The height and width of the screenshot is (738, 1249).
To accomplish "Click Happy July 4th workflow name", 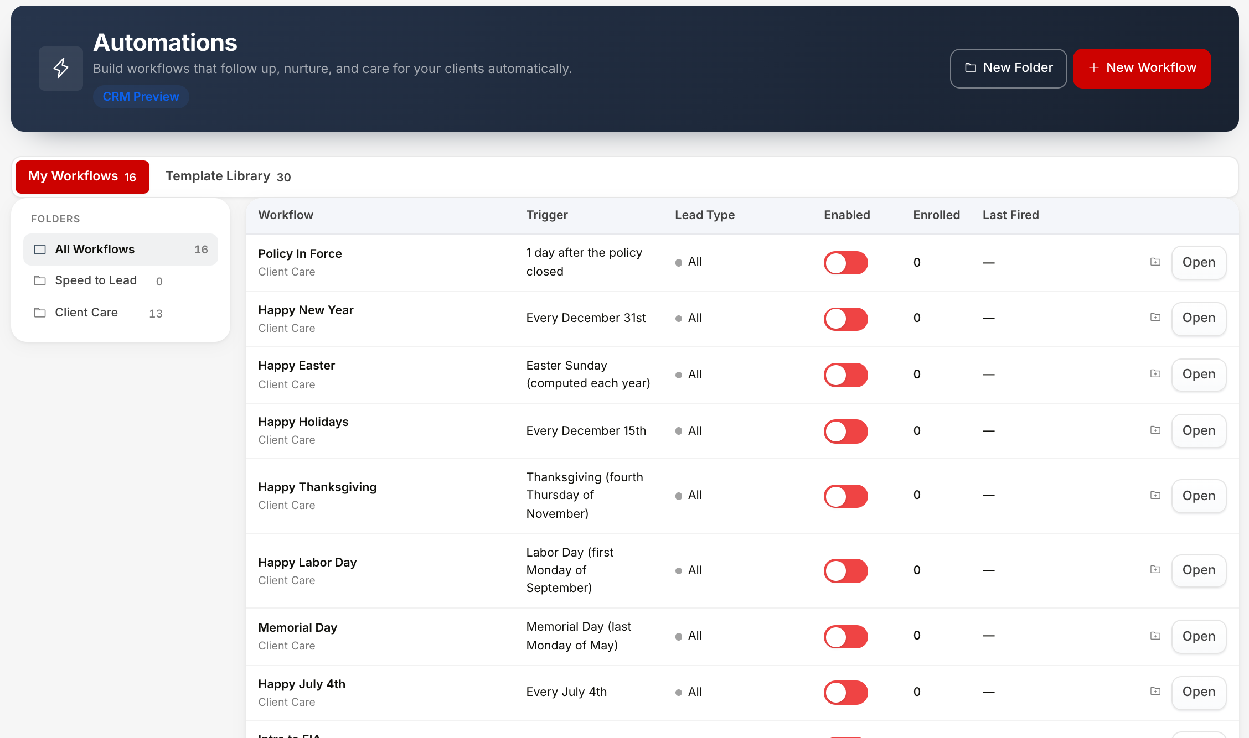I will pyautogui.click(x=302, y=684).
